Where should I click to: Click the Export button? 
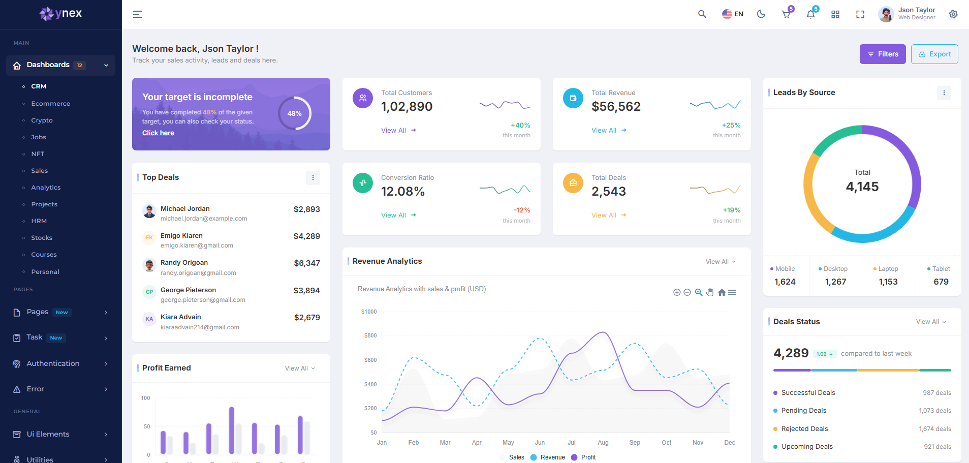click(x=934, y=54)
